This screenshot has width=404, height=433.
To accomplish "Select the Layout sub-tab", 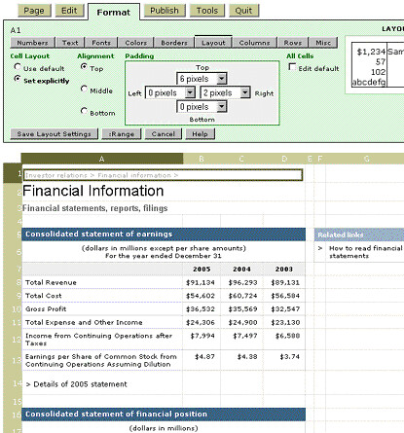I will [x=213, y=43].
